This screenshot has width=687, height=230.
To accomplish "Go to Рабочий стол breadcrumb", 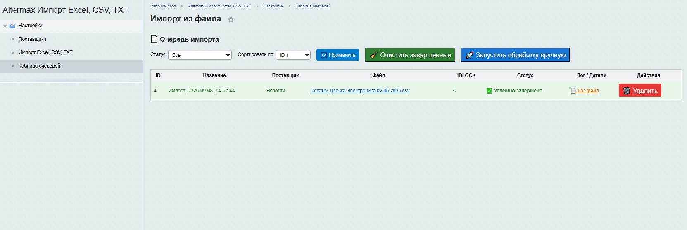I will [x=163, y=6].
